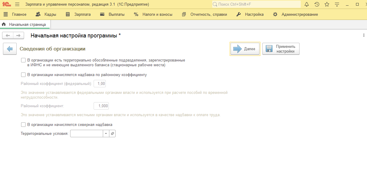Click the Начальная настройка программы title

(x=76, y=36)
